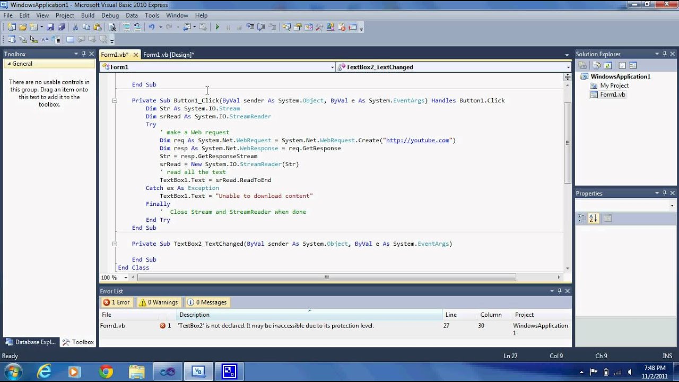Open Find using the binoculars icon

(x=112, y=27)
